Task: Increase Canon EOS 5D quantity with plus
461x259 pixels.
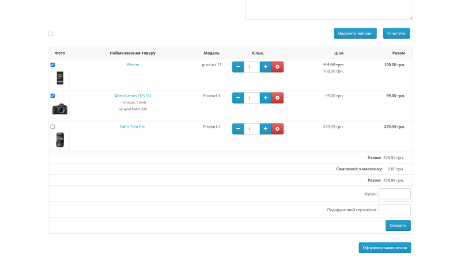Action: 266,98
